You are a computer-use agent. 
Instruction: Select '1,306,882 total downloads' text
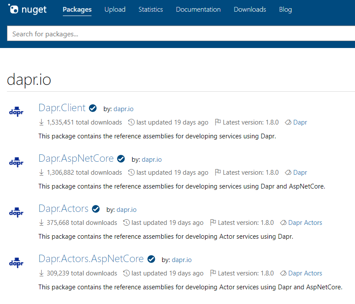point(84,173)
